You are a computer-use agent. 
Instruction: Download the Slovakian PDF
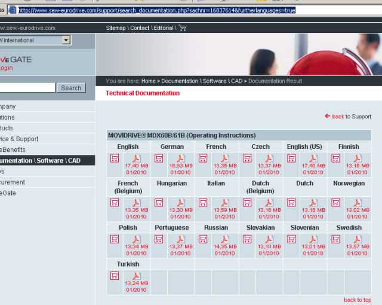[269, 239]
